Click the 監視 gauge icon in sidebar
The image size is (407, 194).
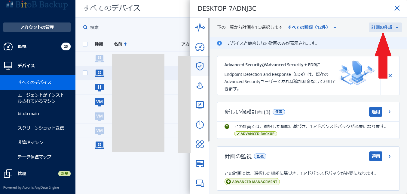pos(8,46)
